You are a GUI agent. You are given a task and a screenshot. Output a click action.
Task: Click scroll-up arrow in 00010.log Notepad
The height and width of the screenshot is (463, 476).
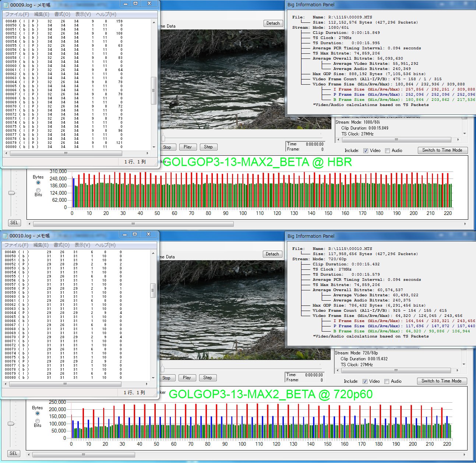click(153, 253)
